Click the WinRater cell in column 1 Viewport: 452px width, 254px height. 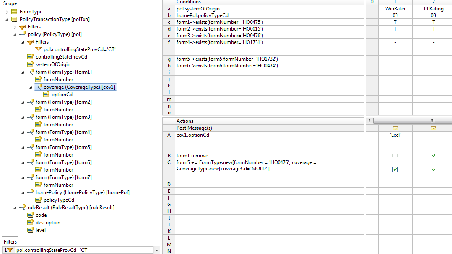click(395, 9)
